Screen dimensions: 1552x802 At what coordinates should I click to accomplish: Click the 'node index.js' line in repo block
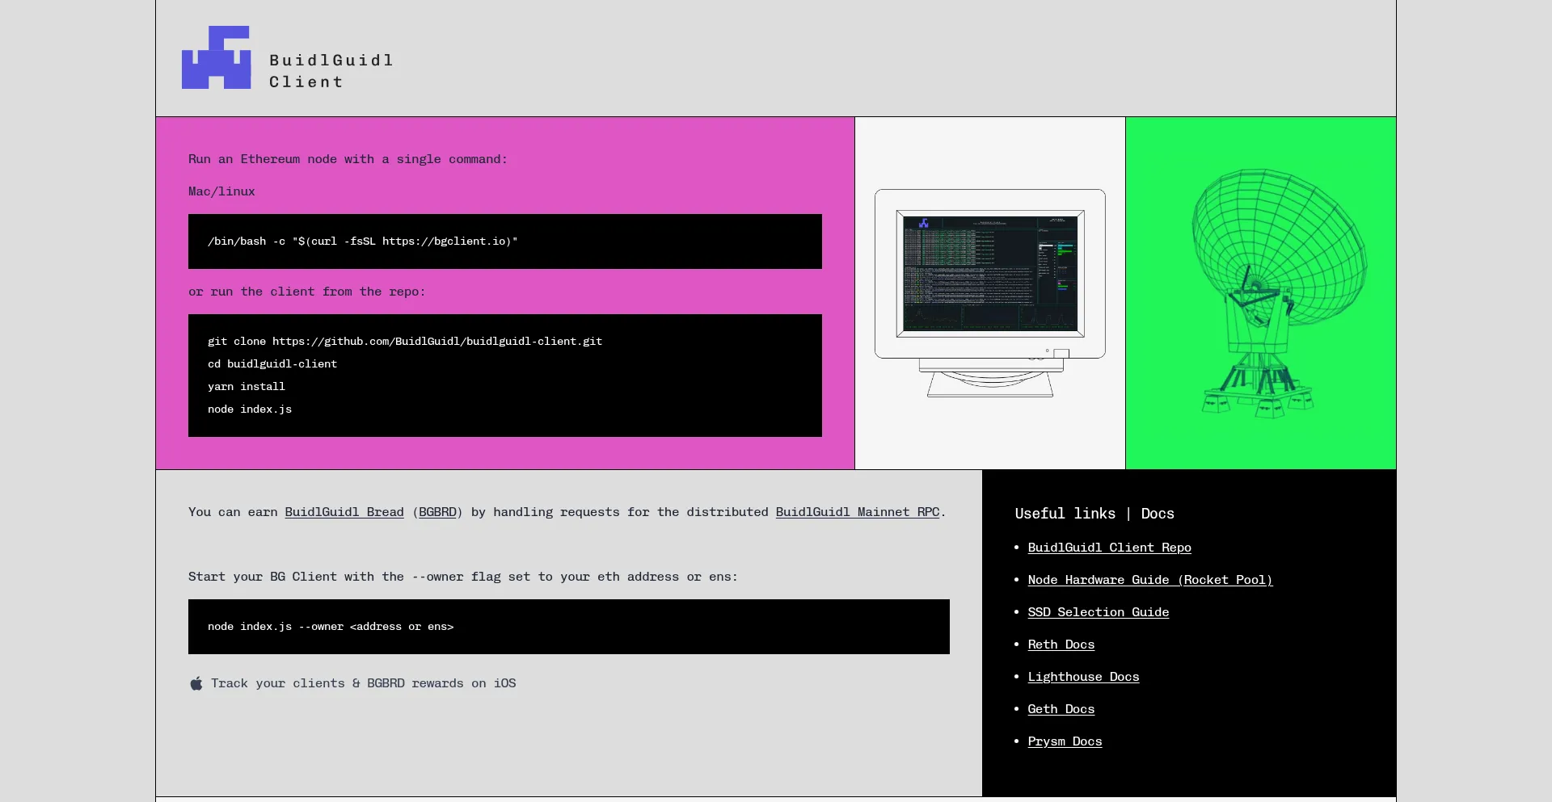click(x=250, y=409)
